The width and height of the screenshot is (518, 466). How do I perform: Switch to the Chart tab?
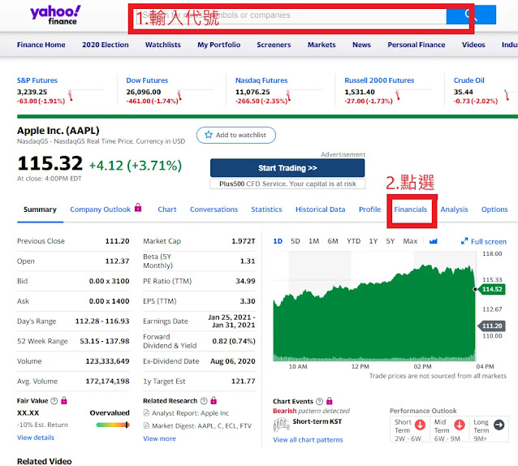(167, 209)
